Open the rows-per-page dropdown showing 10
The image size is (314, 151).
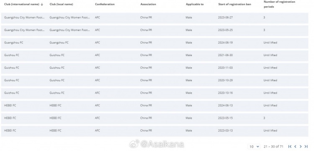254,146
